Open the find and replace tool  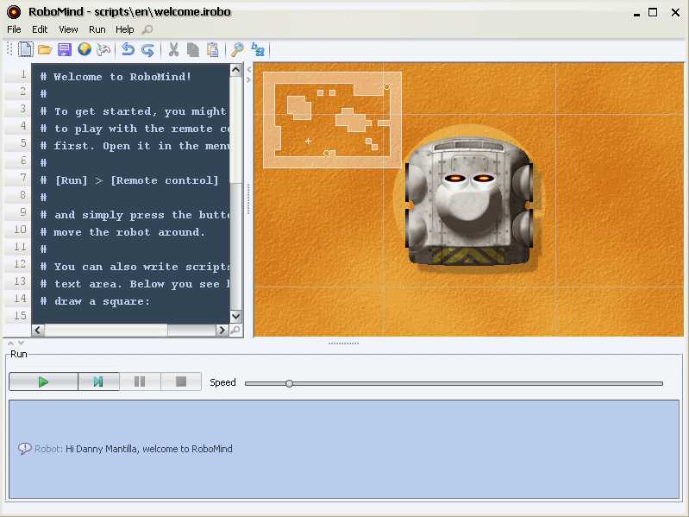(258, 49)
